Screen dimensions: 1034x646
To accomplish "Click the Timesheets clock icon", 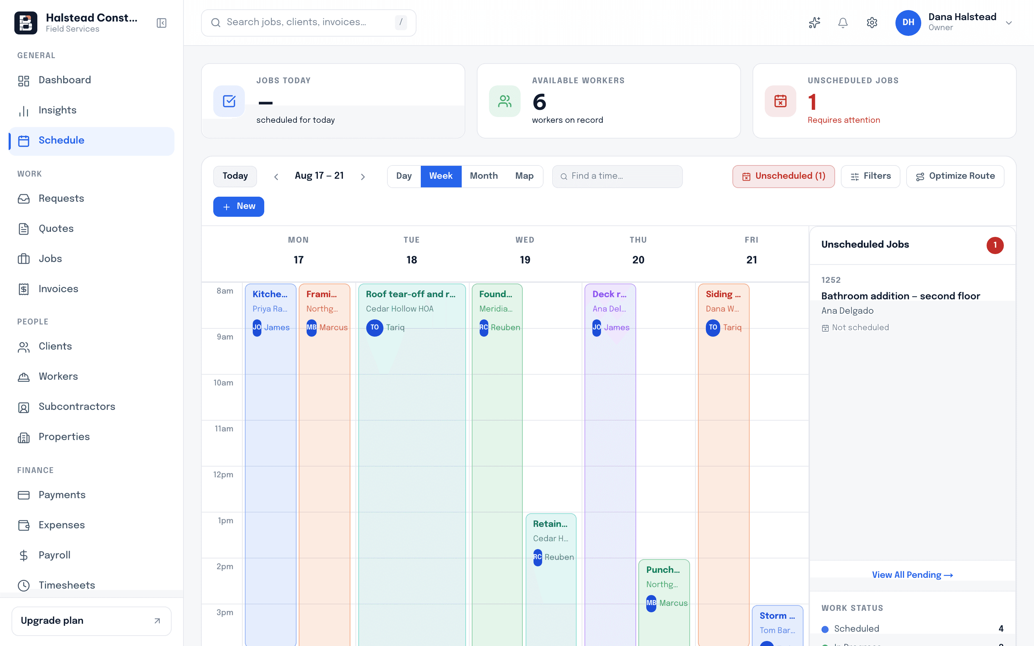I will coord(23,586).
